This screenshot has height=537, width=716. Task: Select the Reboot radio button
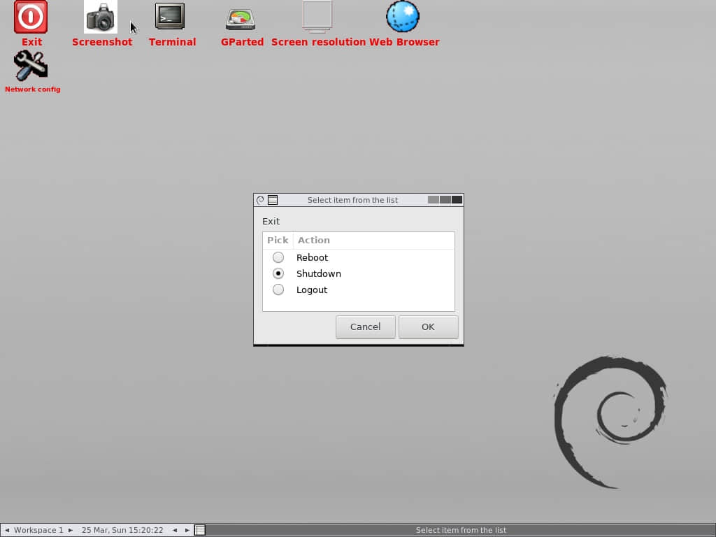pyautogui.click(x=278, y=257)
